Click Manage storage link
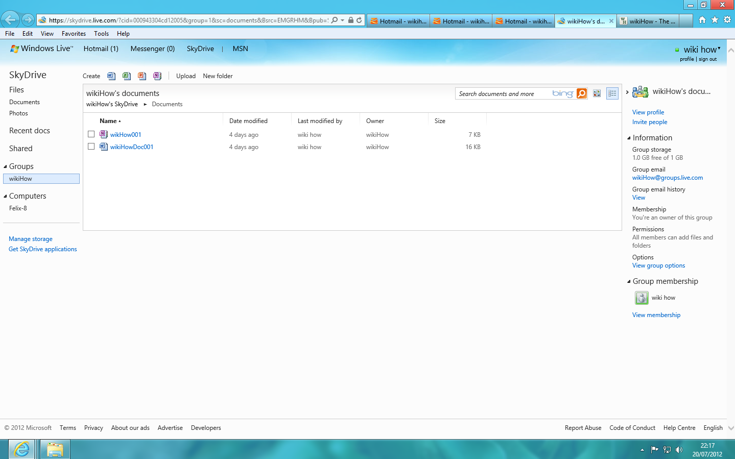Screen dimensions: 735x459 point(31,239)
